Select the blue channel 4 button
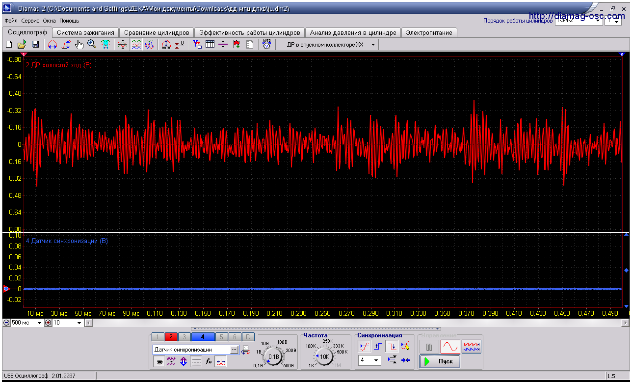This screenshot has width=632, height=382. 203,337
